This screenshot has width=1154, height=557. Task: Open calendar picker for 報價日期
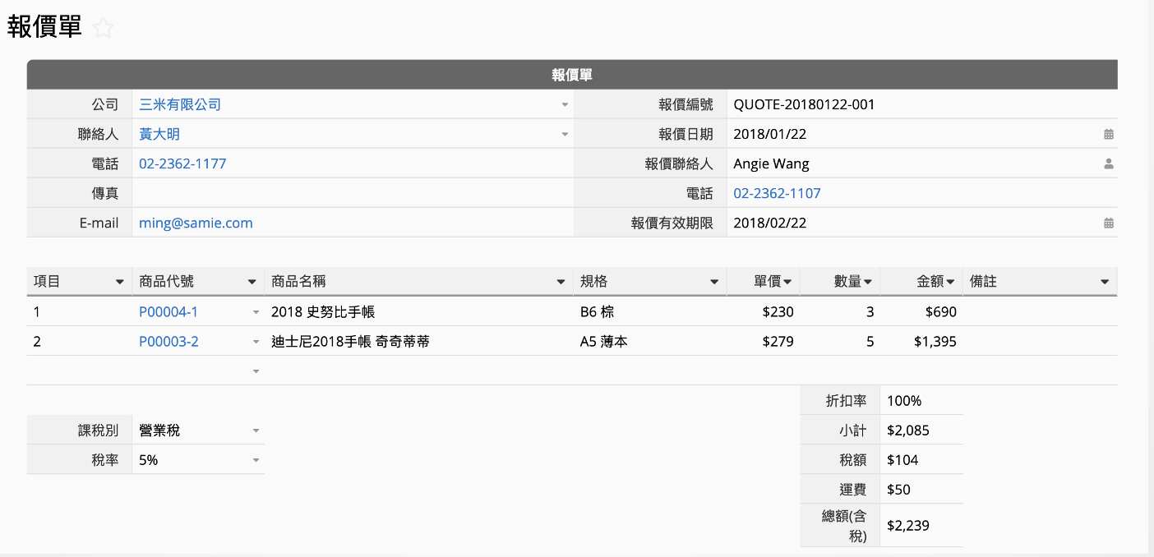click(1108, 134)
